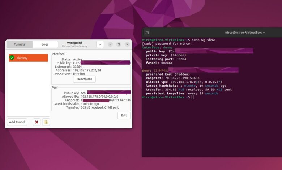This screenshot has width=282, height=170.
Task: Open Wireguard header dropdown menu
Action: [100, 44]
